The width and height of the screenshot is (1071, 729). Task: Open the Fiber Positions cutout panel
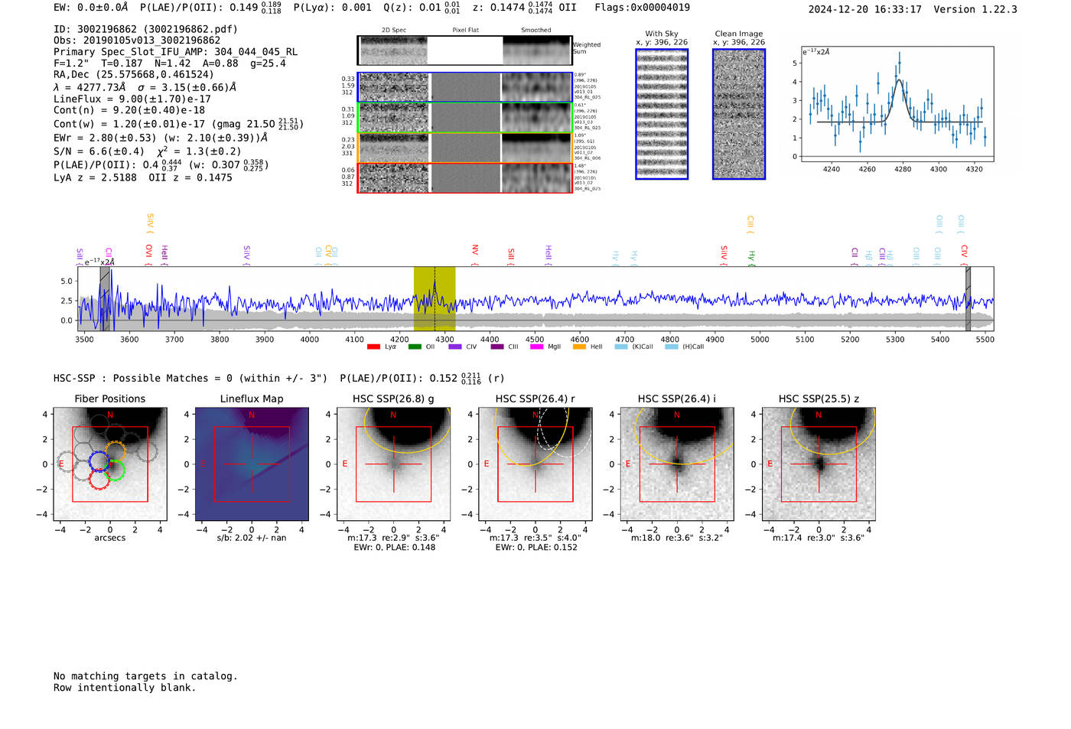click(x=110, y=464)
